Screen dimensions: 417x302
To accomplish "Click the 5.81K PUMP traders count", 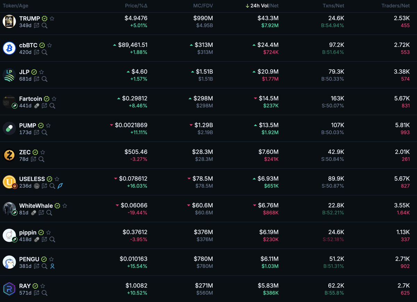I will (402, 125).
